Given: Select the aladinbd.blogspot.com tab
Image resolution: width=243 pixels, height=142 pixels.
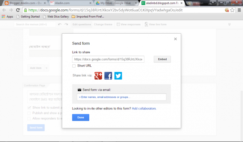Looking at the screenshot, I should pos(162,3).
